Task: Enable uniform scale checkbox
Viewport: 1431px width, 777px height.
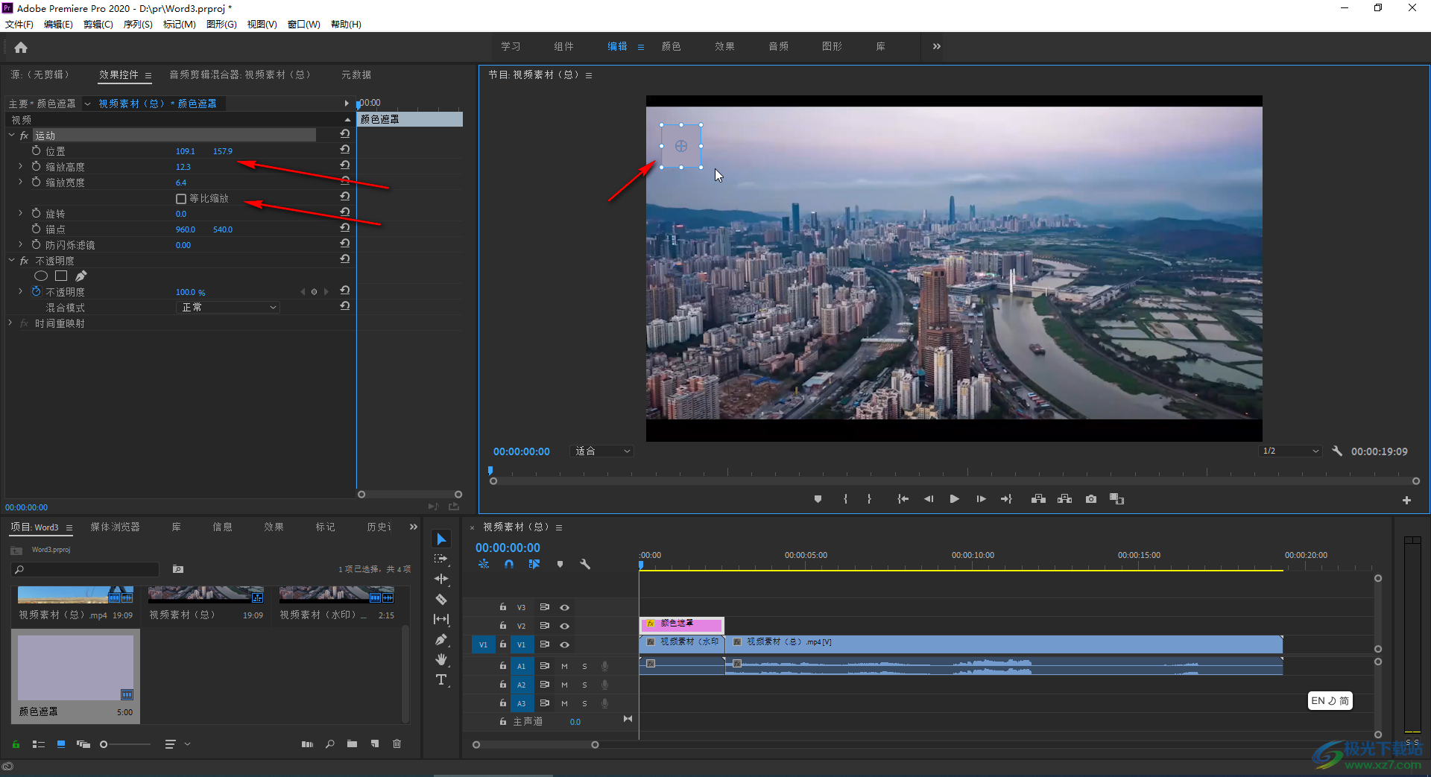Action: (x=181, y=199)
